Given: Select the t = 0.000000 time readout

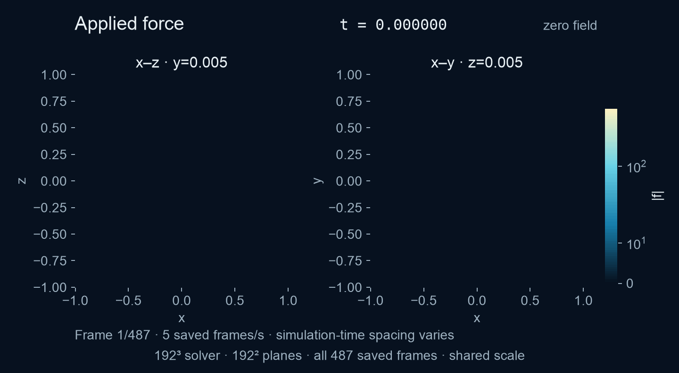Looking at the screenshot, I should point(393,25).
